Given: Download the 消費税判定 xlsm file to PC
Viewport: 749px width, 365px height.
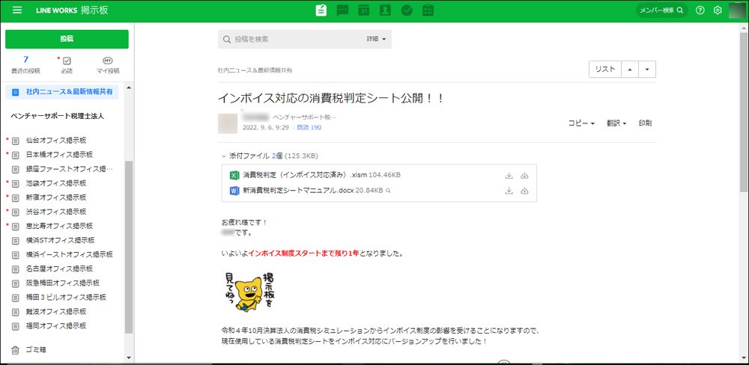Looking at the screenshot, I should [509, 175].
